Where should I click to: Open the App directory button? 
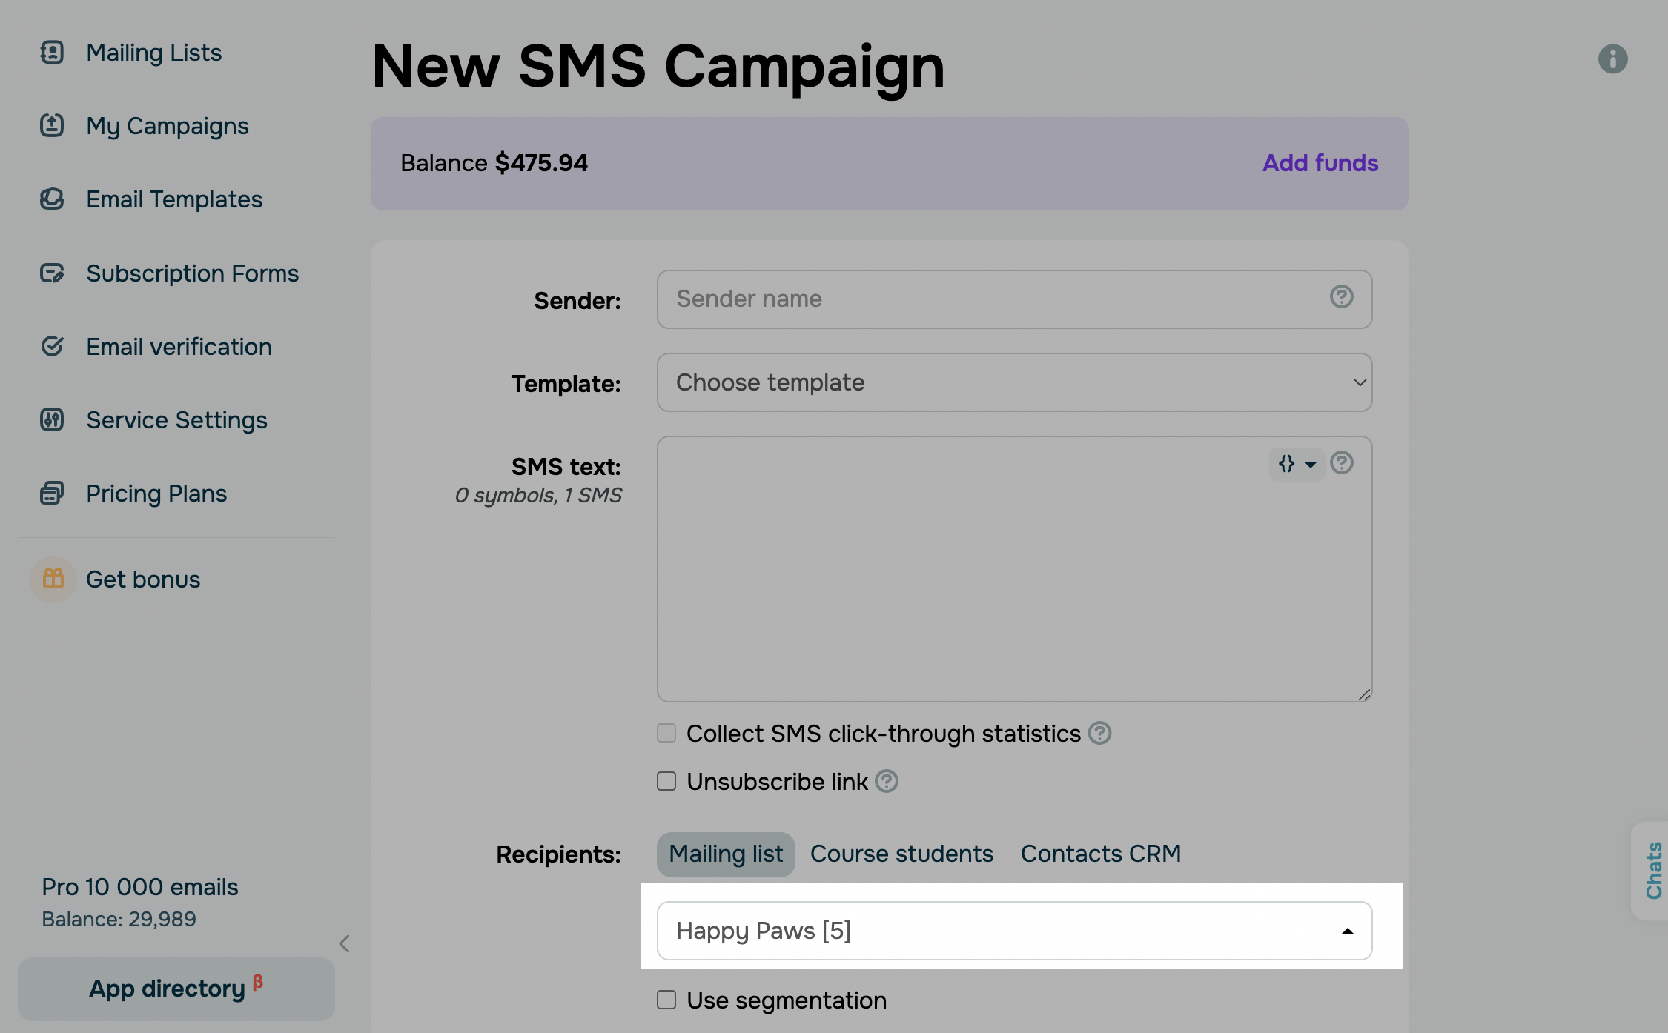[176, 989]
